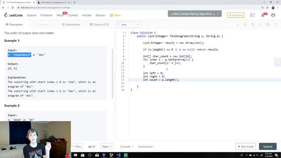Open the Contest menu item

[73, 15]
